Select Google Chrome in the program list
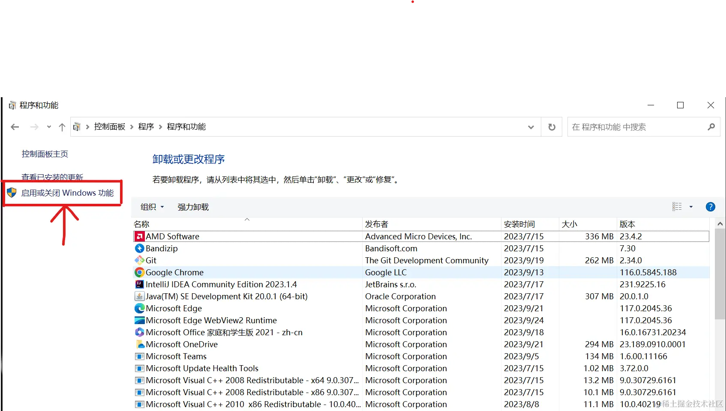This screenshot has height=411, width=726. coord(174,272)
